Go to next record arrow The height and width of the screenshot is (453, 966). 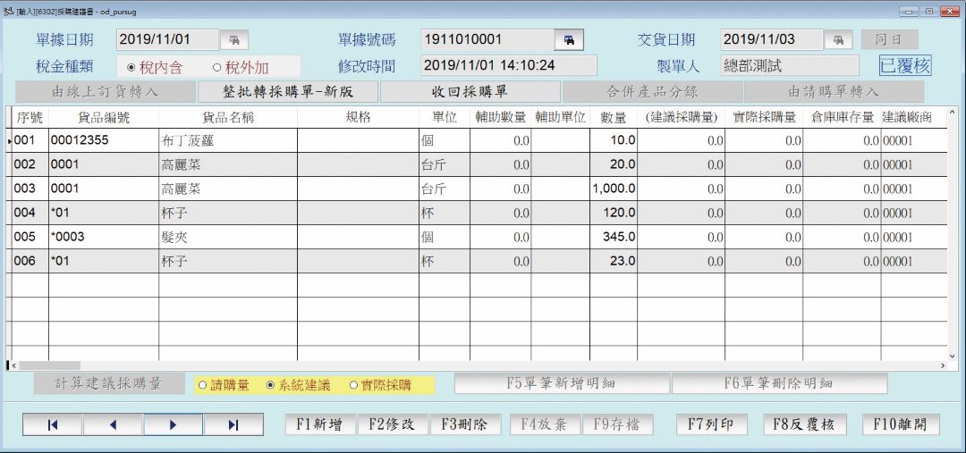174,424
